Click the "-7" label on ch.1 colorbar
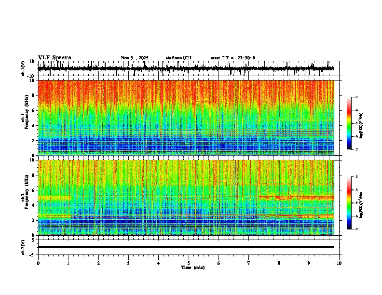The width and height of the screenshot is (382, 295). [356, 149]
